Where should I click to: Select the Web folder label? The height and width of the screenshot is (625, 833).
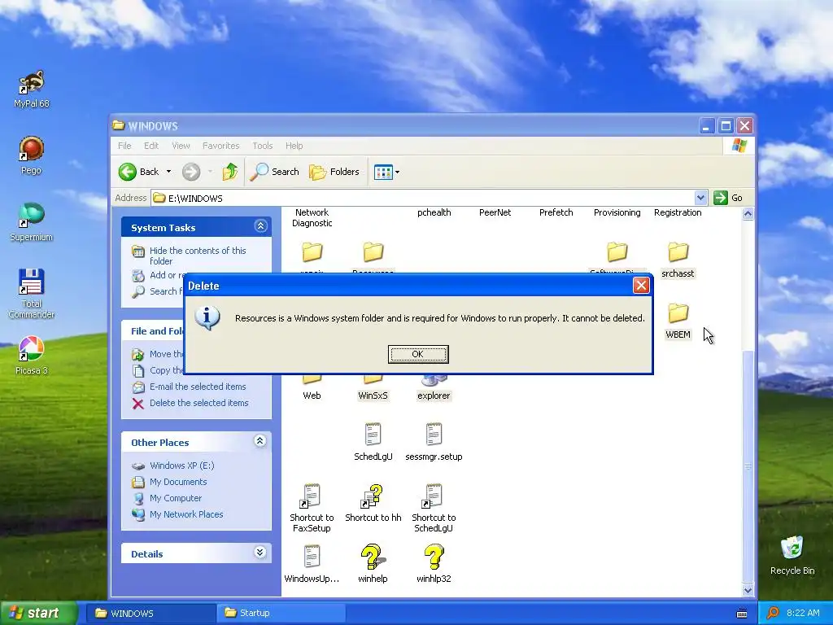point(312,396)
